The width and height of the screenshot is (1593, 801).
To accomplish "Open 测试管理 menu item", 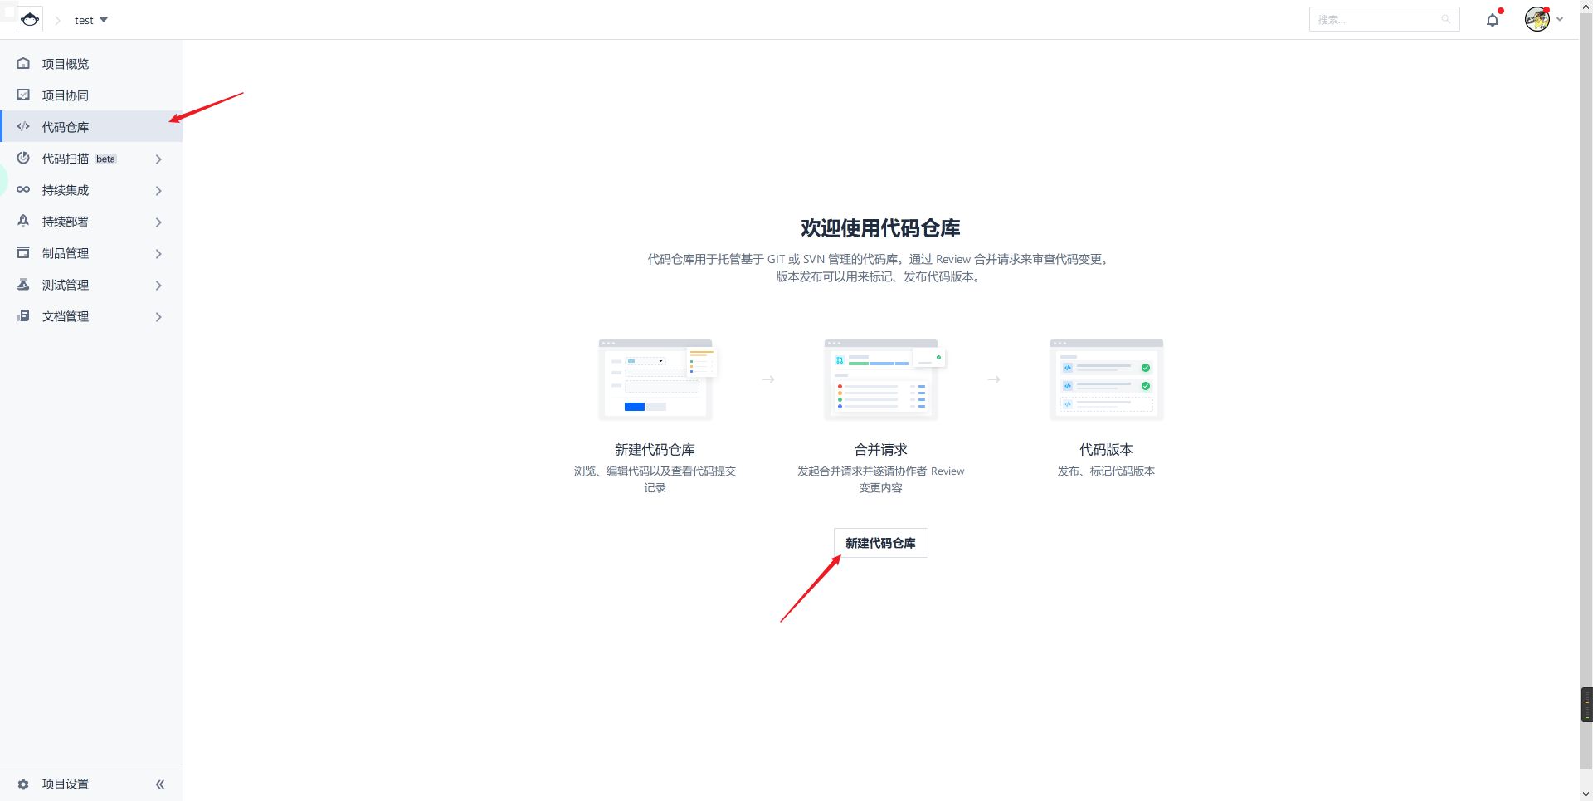I will coord(66,285).
